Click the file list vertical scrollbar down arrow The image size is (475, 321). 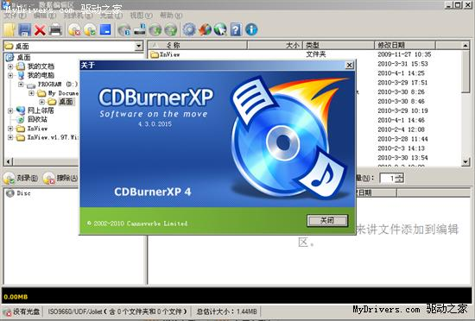pos(465,162)
